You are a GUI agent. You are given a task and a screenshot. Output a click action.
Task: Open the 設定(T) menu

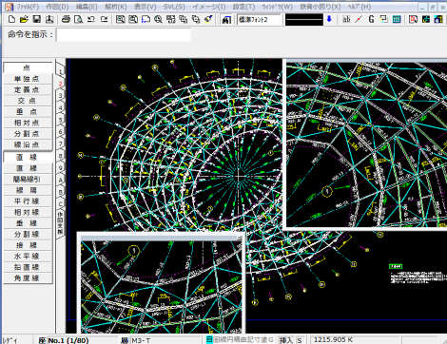coord(243,7)
